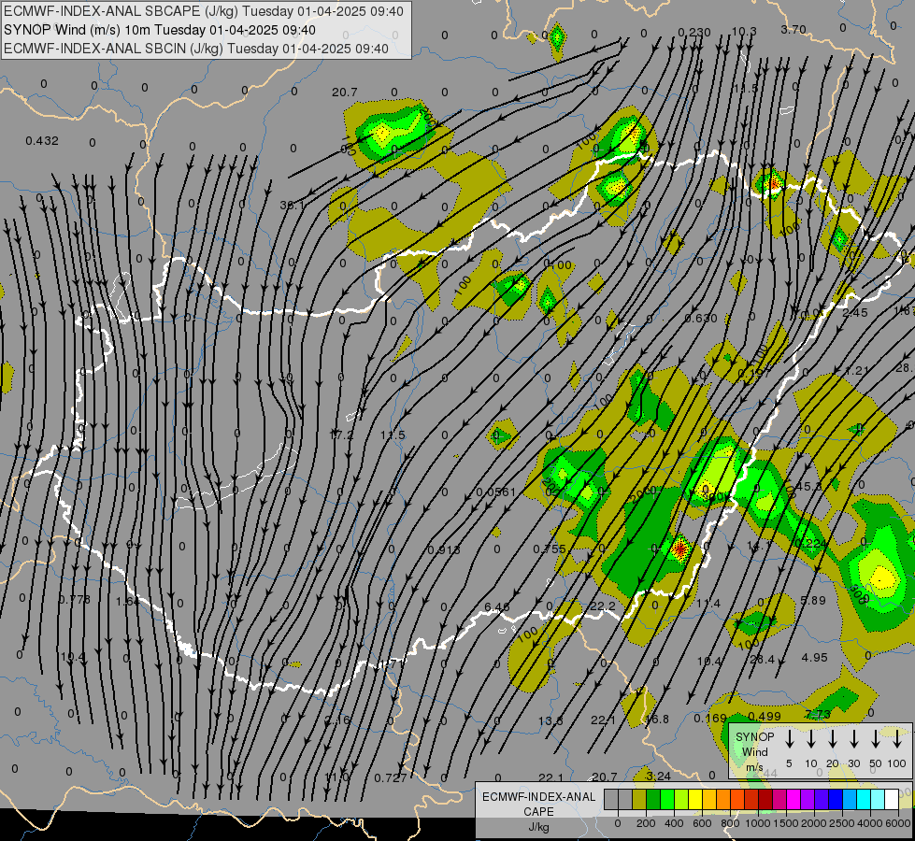
Task: Click the map value '4.95'
Action: click(x=814, y=657)
